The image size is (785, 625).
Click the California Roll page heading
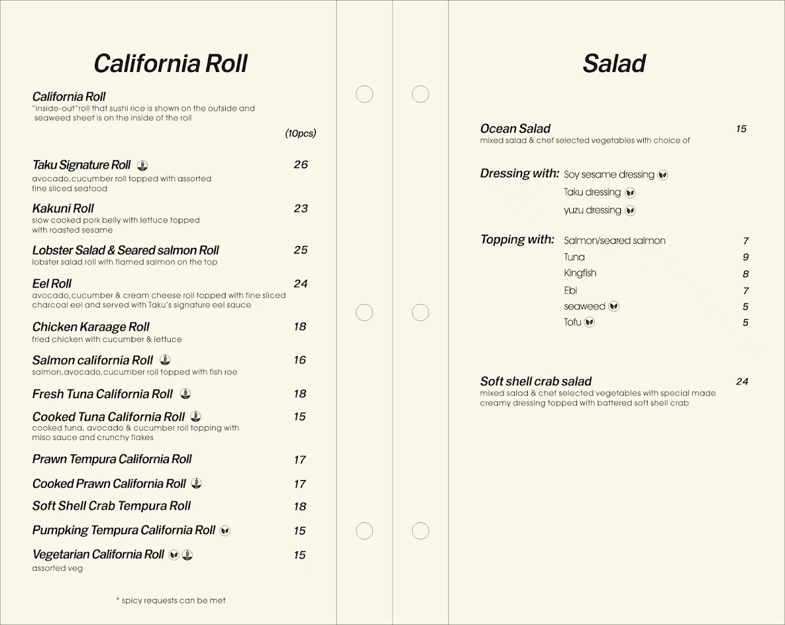(171, 63)
